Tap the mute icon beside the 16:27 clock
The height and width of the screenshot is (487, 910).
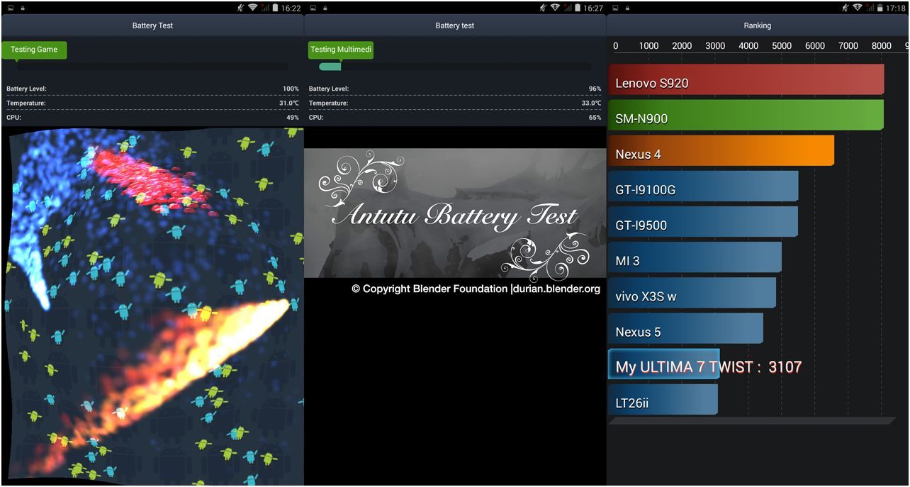tap(544, 8)
